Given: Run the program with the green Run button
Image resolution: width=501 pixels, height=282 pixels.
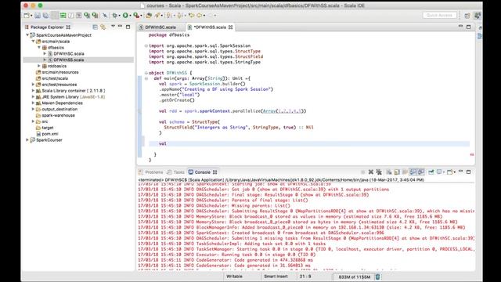Looking at the screenshot, I should click(125, 15).
